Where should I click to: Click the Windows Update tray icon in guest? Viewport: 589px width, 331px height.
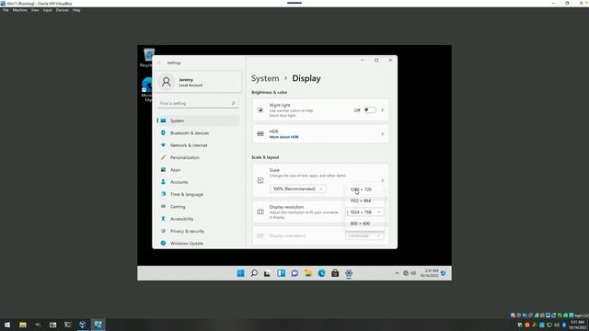click(x=444, y=273)
